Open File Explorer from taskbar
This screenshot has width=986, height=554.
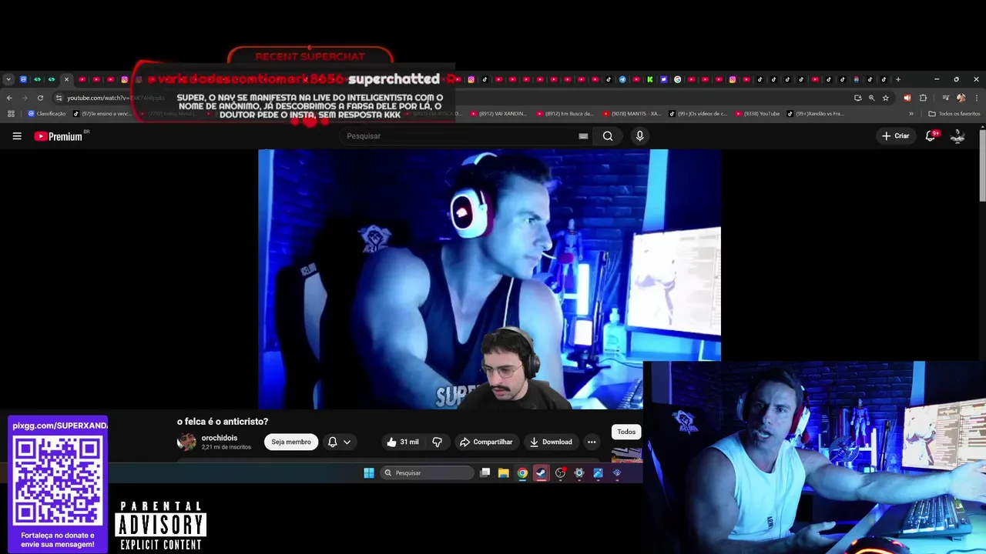click(503, 473)
